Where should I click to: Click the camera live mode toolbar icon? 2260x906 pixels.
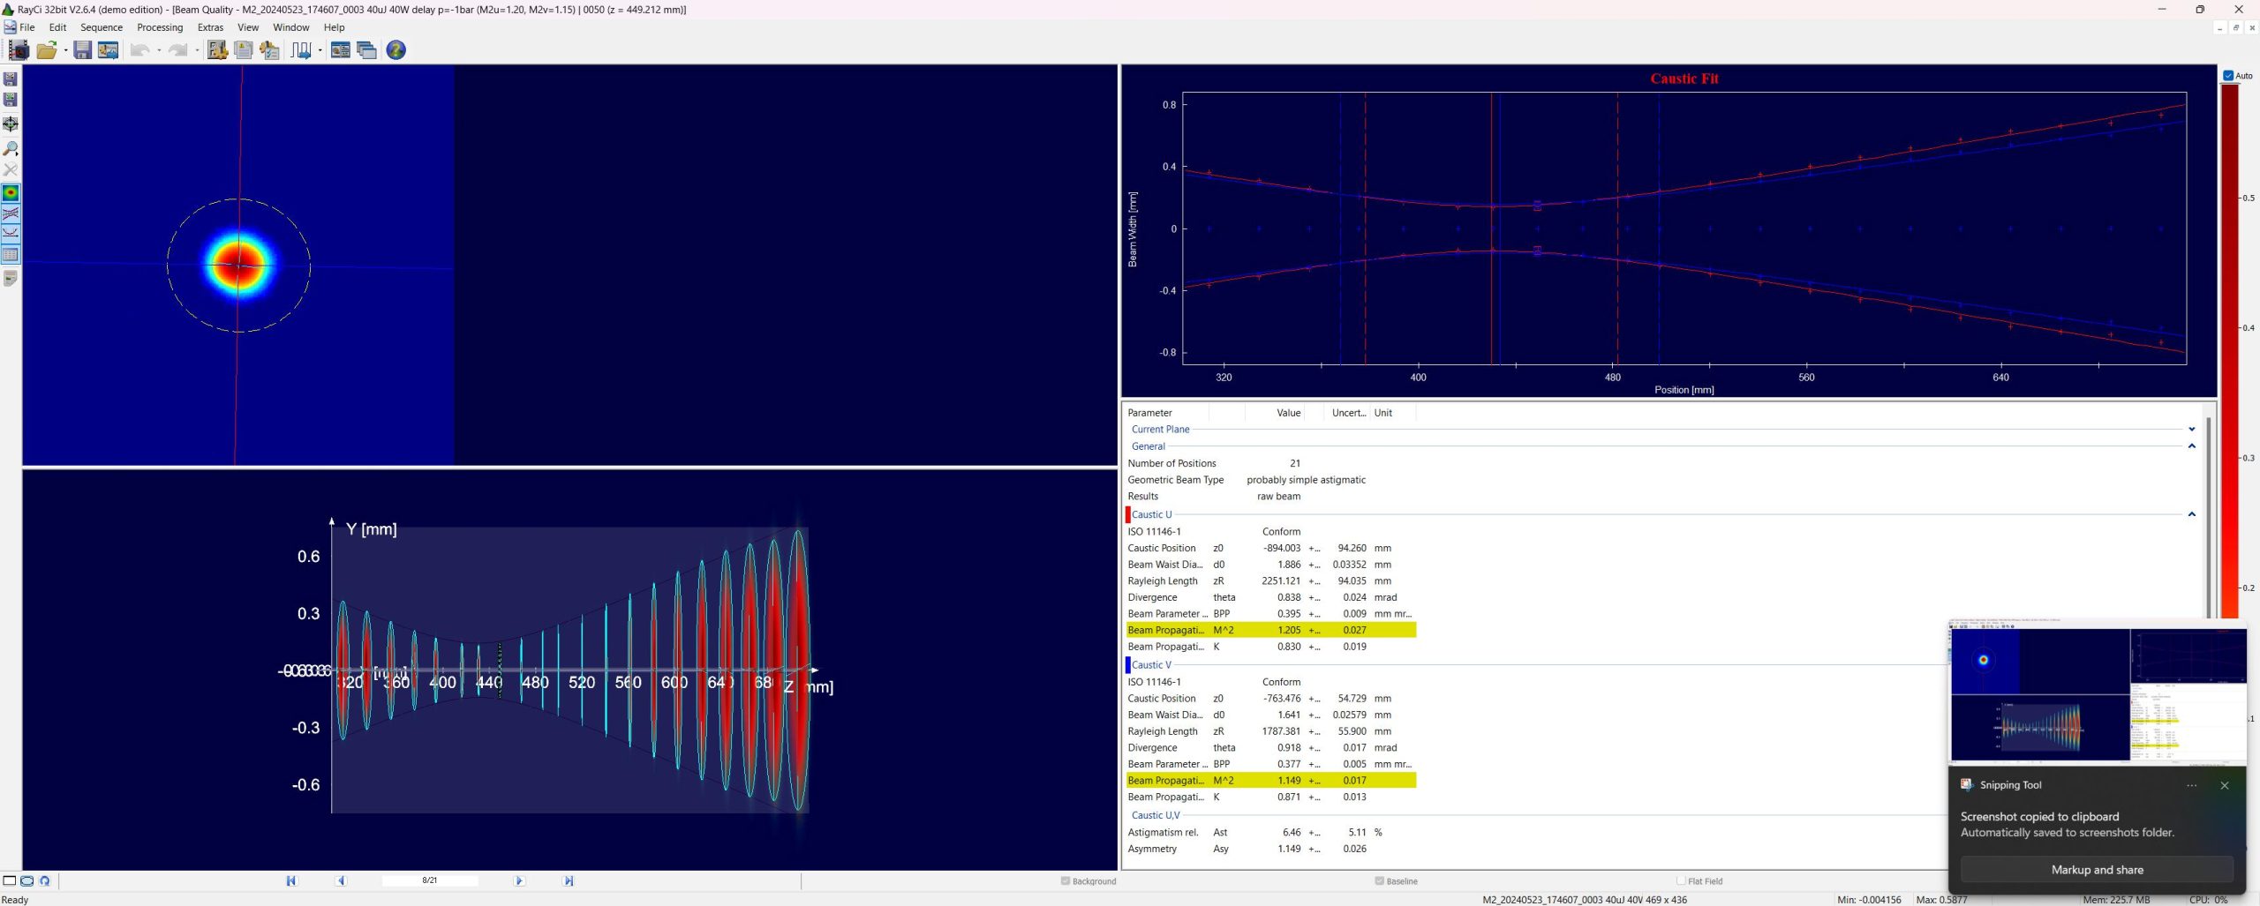[x=18, y=50]
